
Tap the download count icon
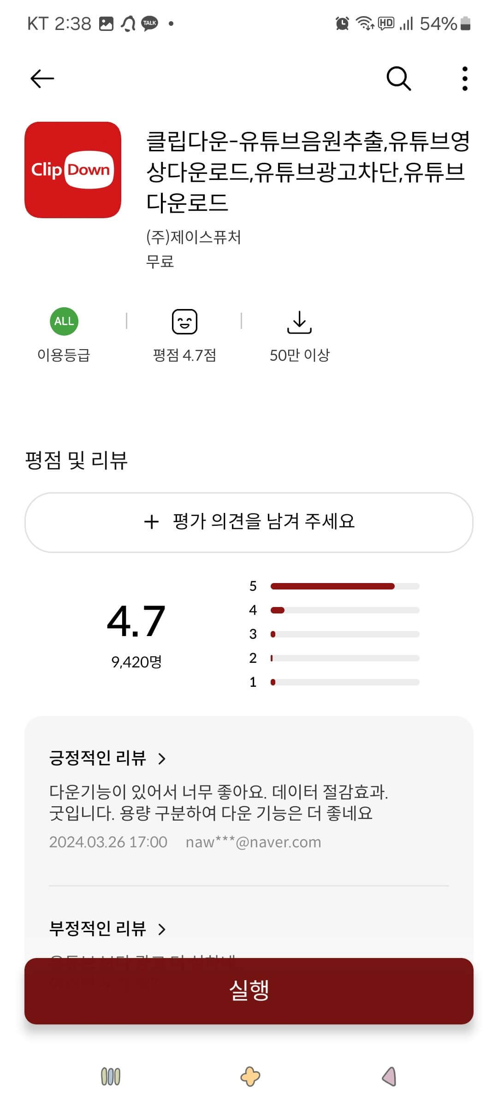(299, 322)
